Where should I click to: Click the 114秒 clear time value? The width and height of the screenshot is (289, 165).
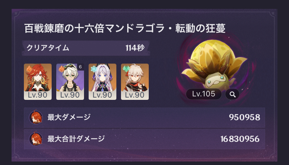click(x=135, y=48)
